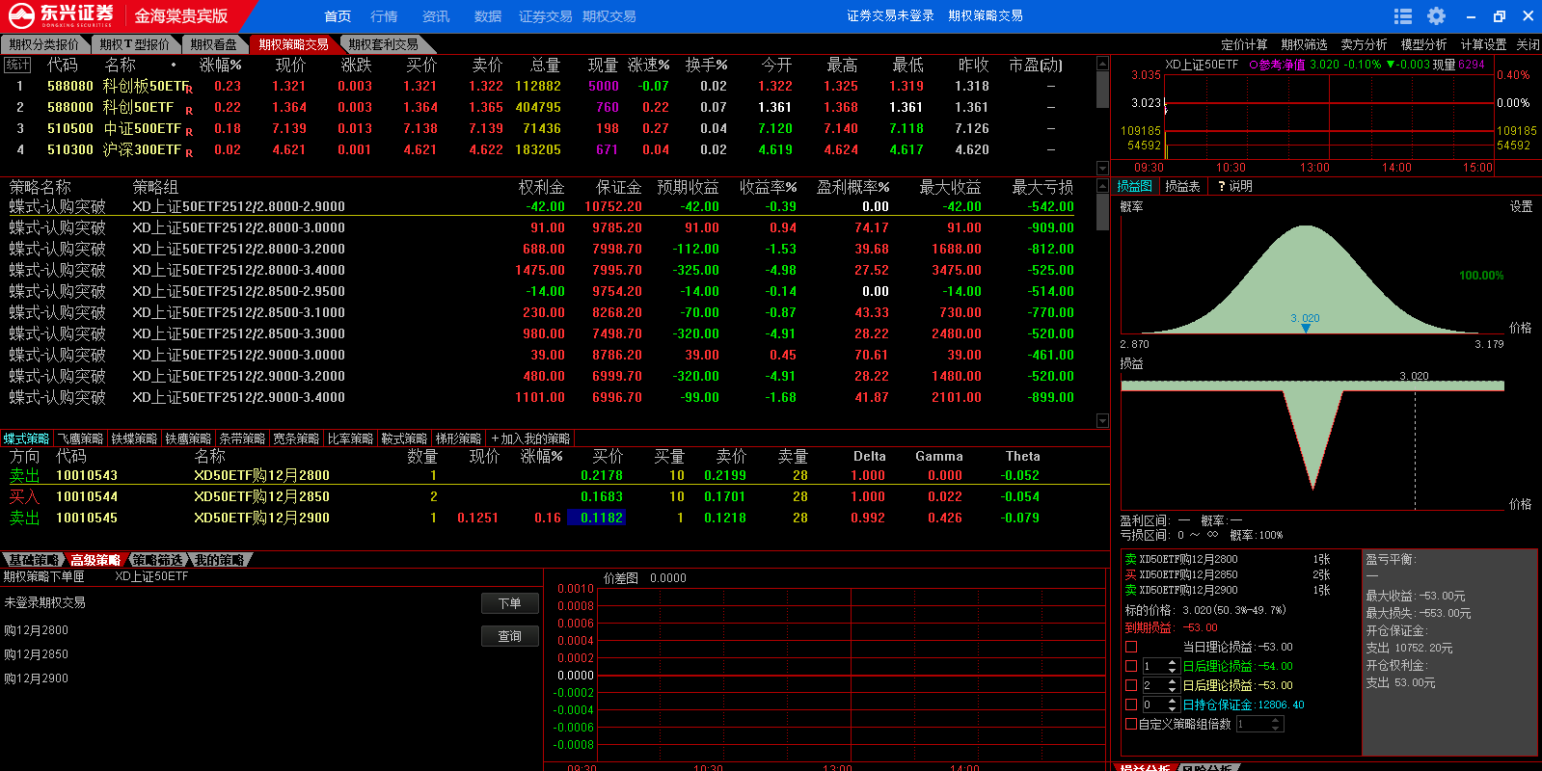Click the 东兴证券 logo
The height and width of the screenshot is (771, 1542).
pyautogui.click(x=62, y=15)
